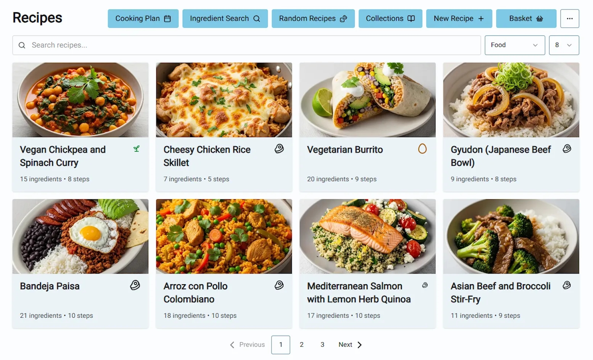Create a New Recipe

[x=459, y=19]
